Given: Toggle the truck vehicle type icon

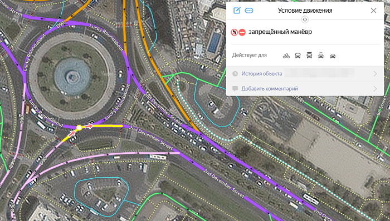Looking at the screenshot, I should pos(309,56).
